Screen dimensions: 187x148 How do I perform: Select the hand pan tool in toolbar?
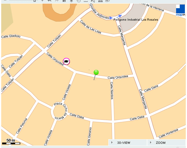click(x=78, y=1)
